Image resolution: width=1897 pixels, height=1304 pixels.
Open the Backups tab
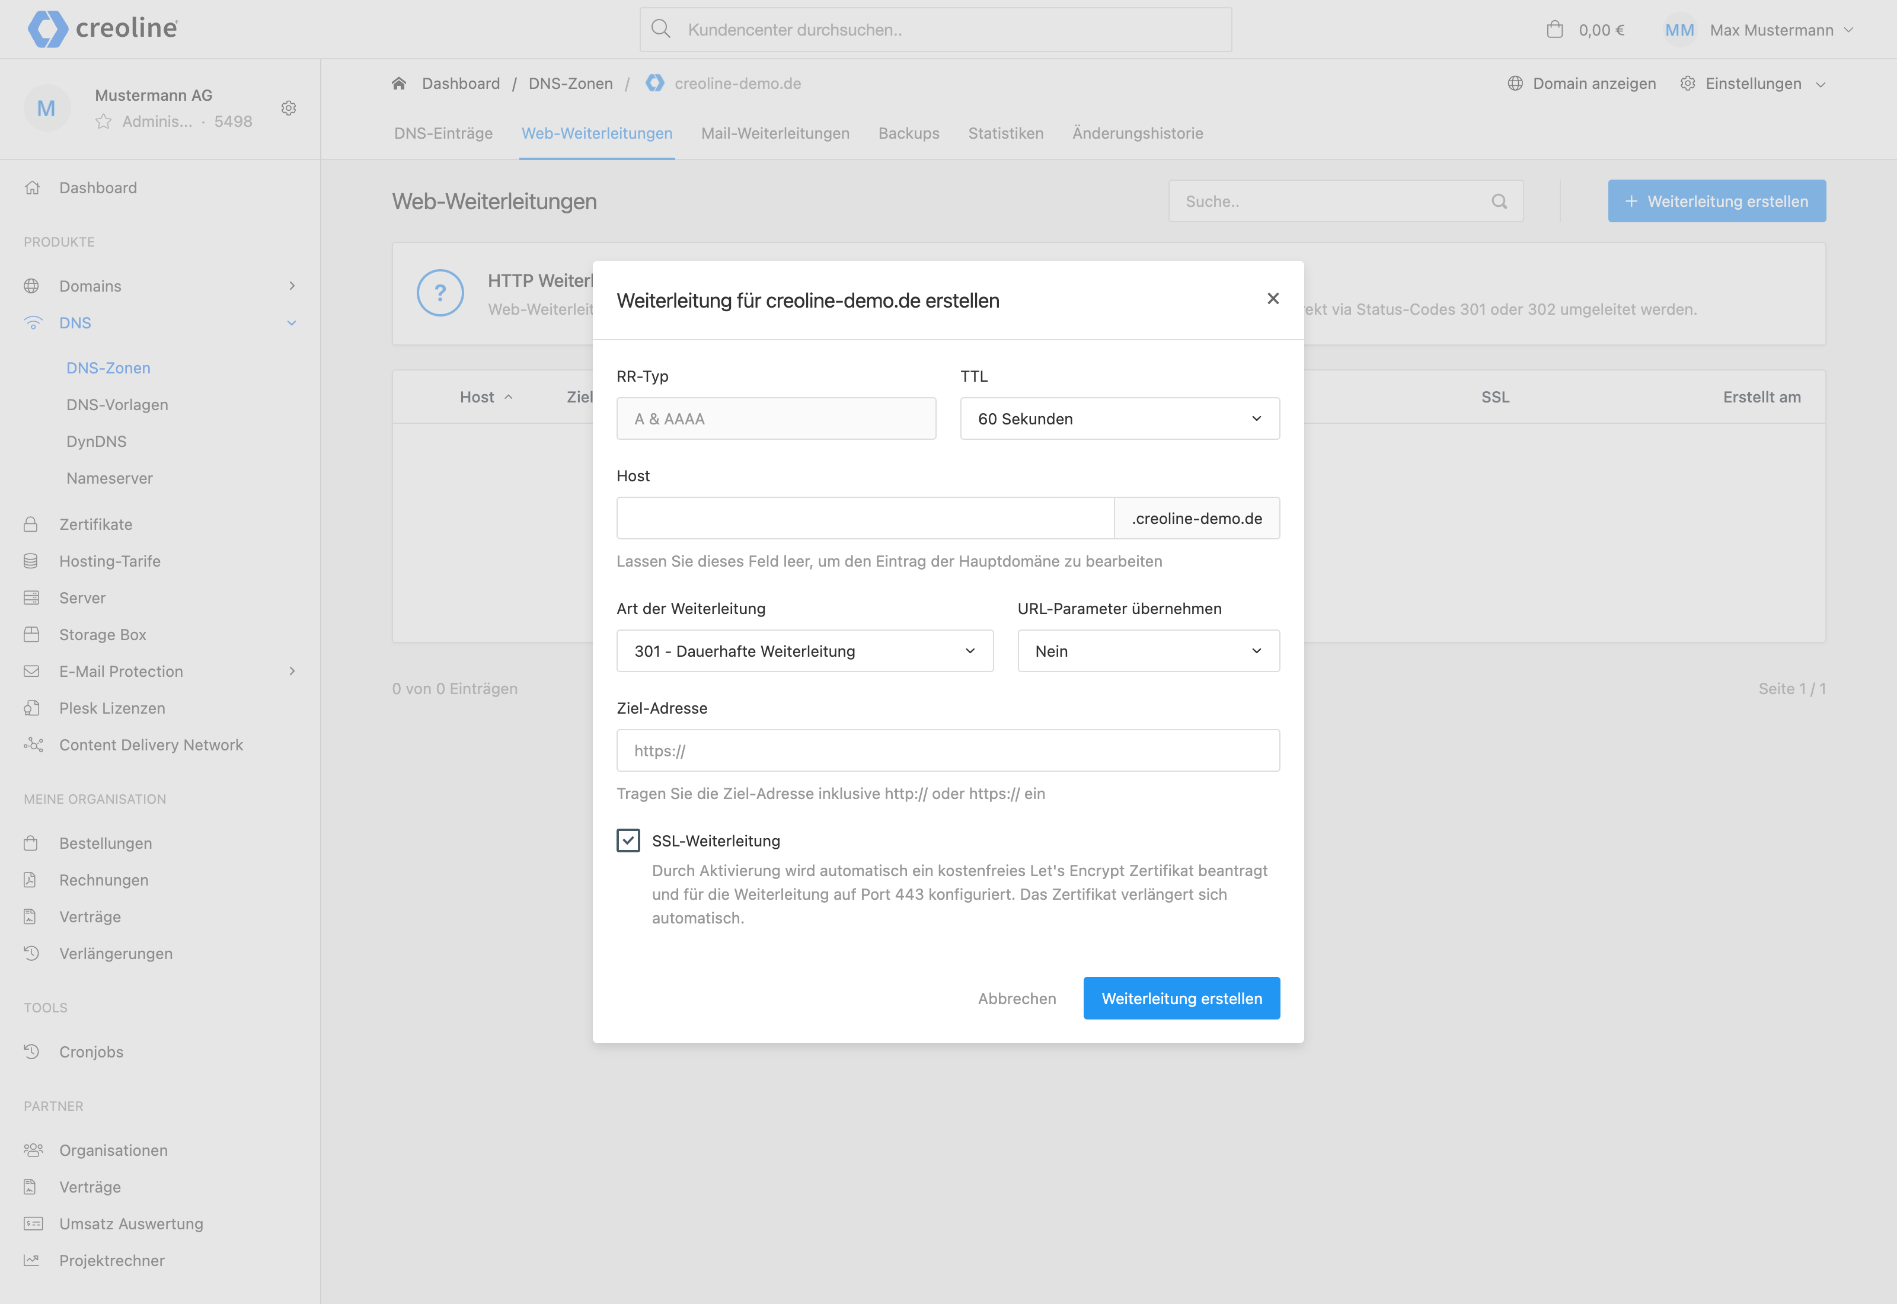point(908,133)
